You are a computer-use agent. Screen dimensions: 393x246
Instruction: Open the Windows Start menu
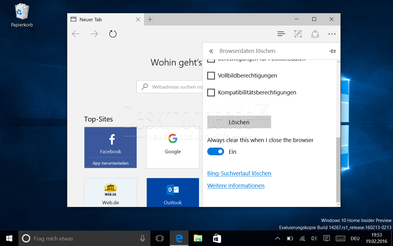pos(9,238)
